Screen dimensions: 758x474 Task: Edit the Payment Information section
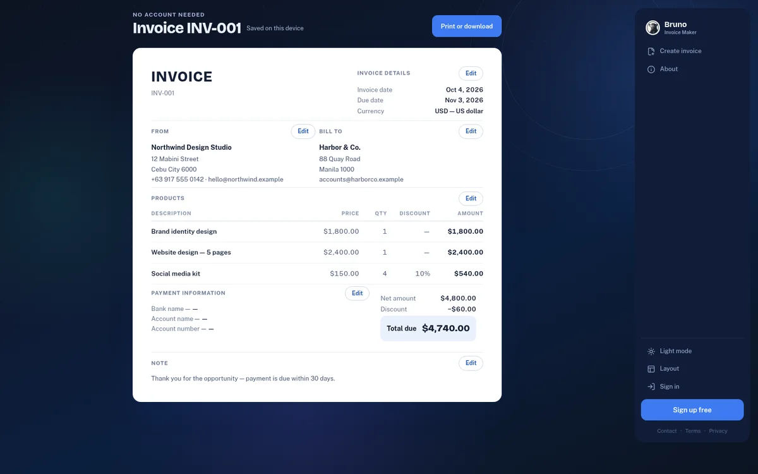click(357, 293)
